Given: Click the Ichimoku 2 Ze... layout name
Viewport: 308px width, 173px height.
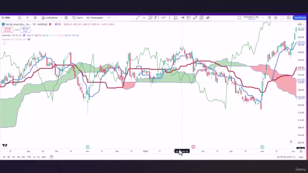Looking at the screenshot, I should [x=252, y=18].
